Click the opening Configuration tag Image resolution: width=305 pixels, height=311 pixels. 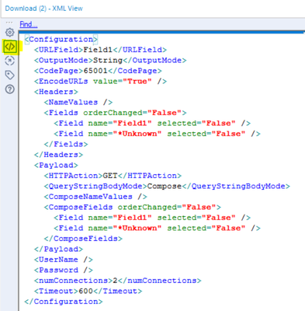(61, 40)
